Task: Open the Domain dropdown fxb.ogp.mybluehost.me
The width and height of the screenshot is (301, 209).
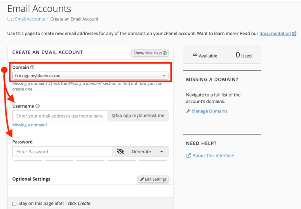Action: point(90,76)
